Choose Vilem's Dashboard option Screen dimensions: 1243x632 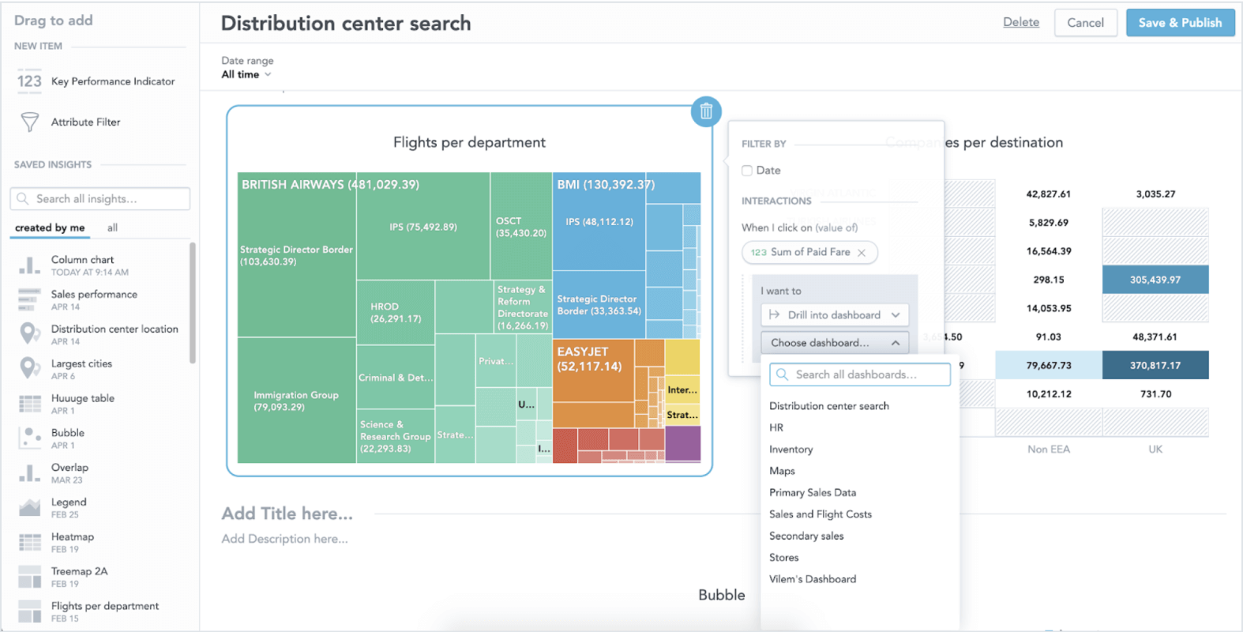coord(813,579)
